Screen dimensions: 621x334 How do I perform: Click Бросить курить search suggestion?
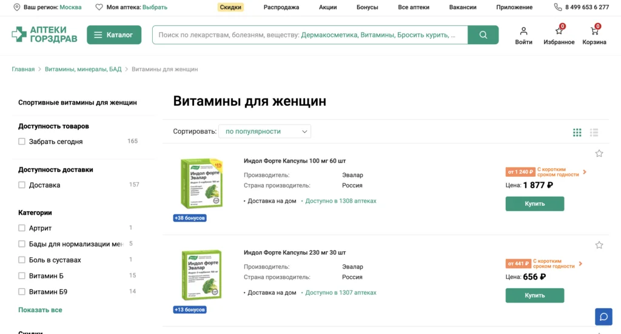[x=423, y=34]
